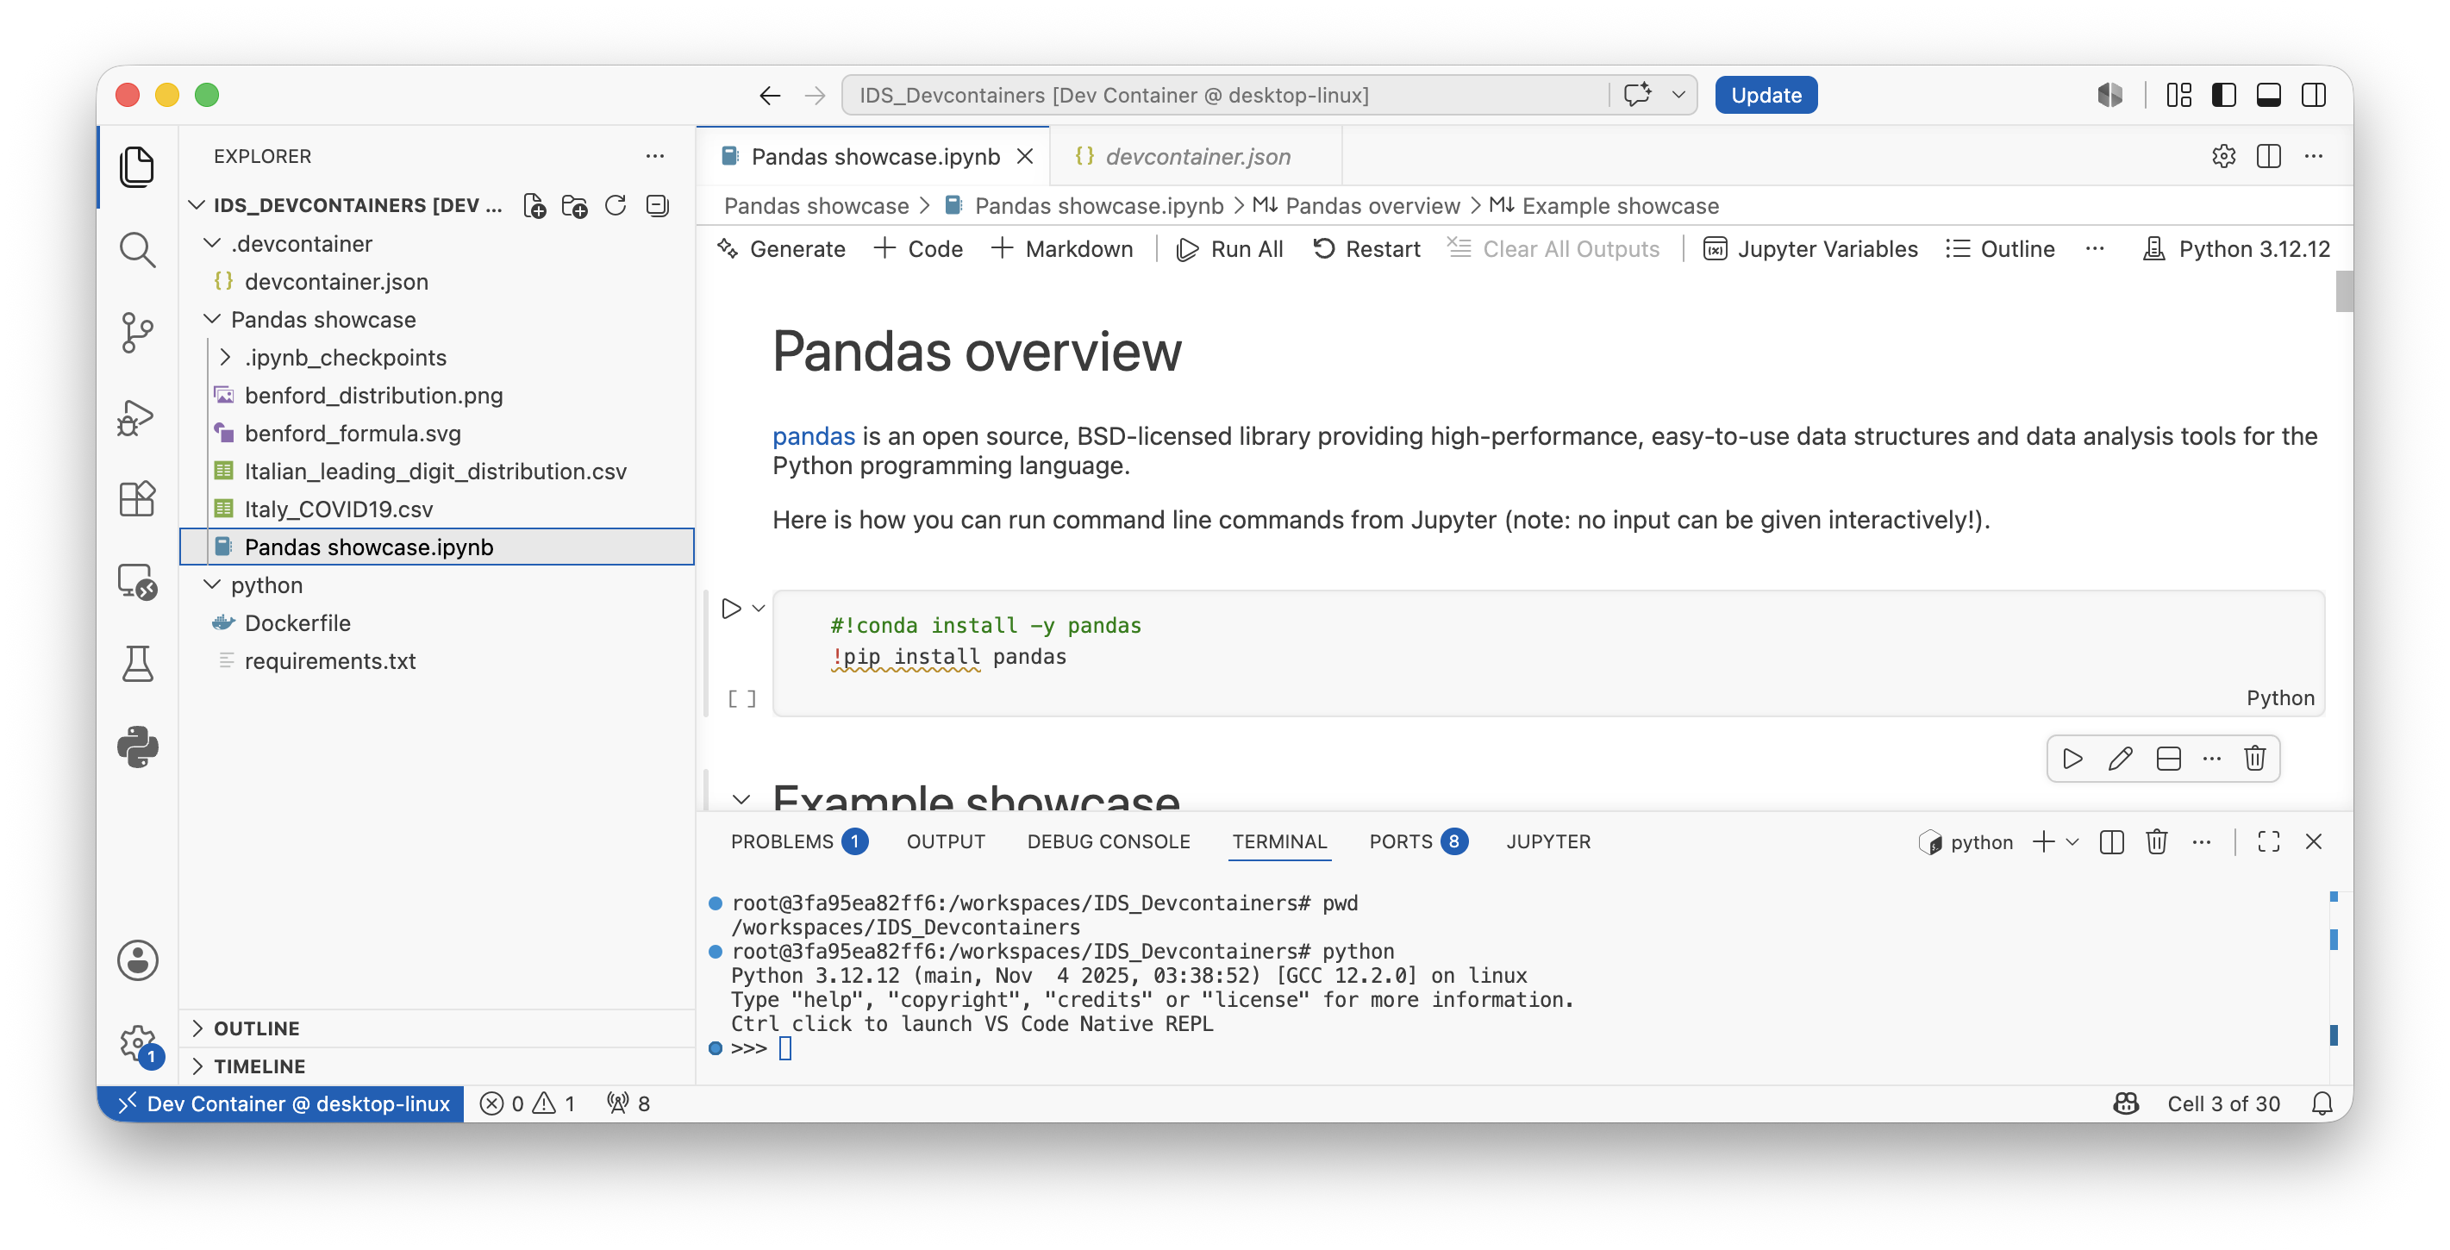Delete the current cell with trash icon
This screenshot has width=2450, height=1250.
pos(2255,758)
